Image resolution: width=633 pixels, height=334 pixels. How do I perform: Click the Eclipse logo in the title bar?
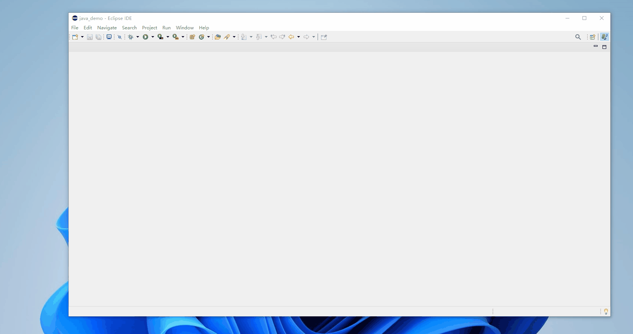pyautogui.click(x=75, y=18)
